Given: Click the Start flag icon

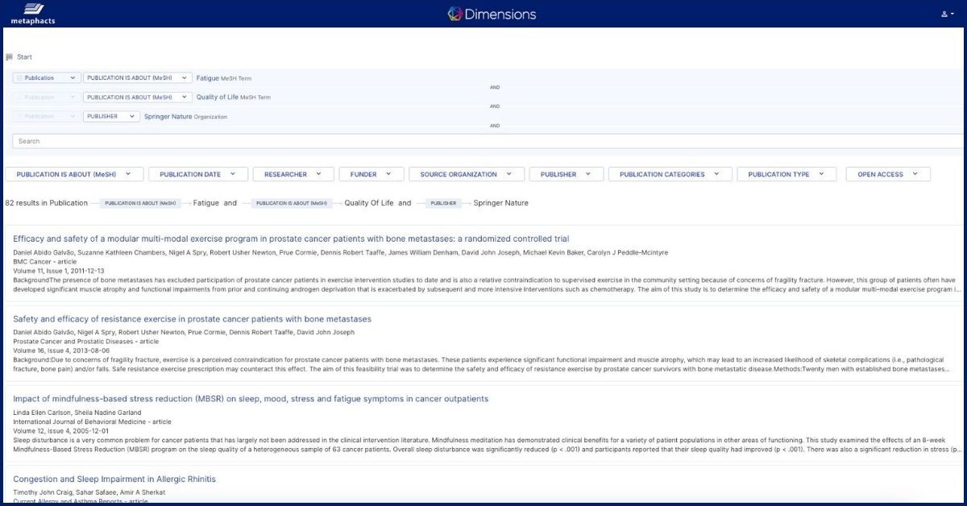Looking at the screenshot, I should point(10,57).
